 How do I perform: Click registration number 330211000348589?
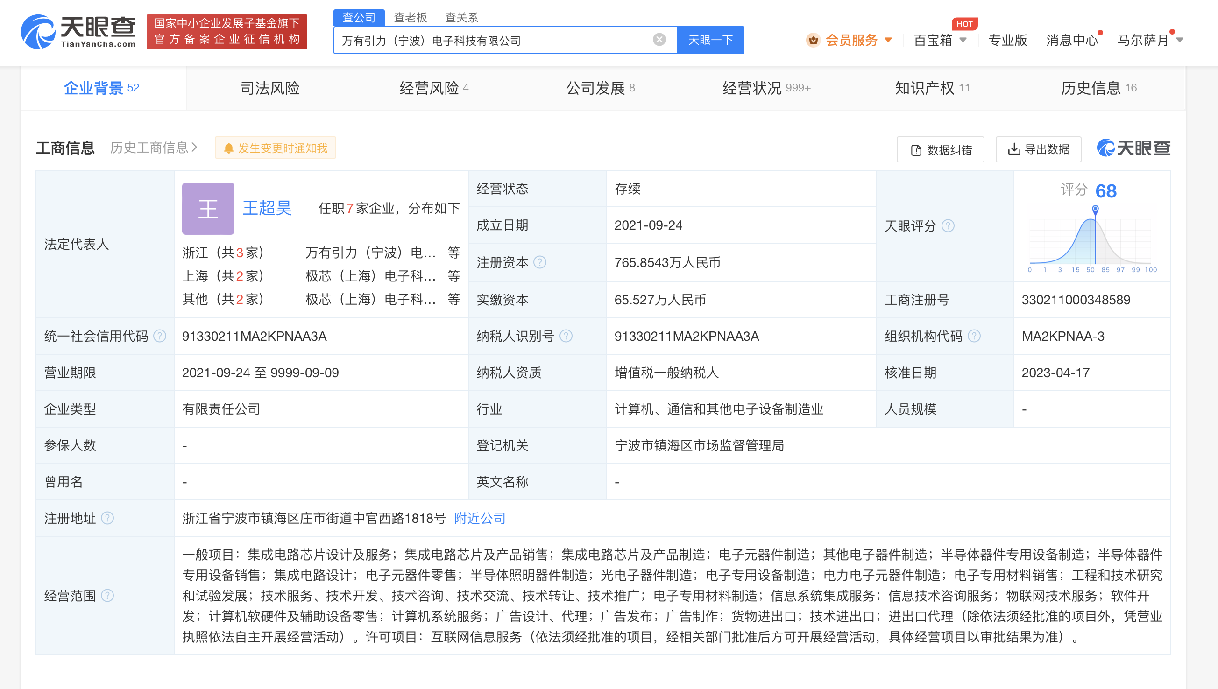pyautogui.click(x=1076, y=300)
